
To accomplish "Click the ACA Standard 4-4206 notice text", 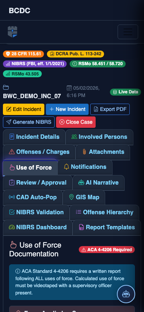I will tap(70, 282).
